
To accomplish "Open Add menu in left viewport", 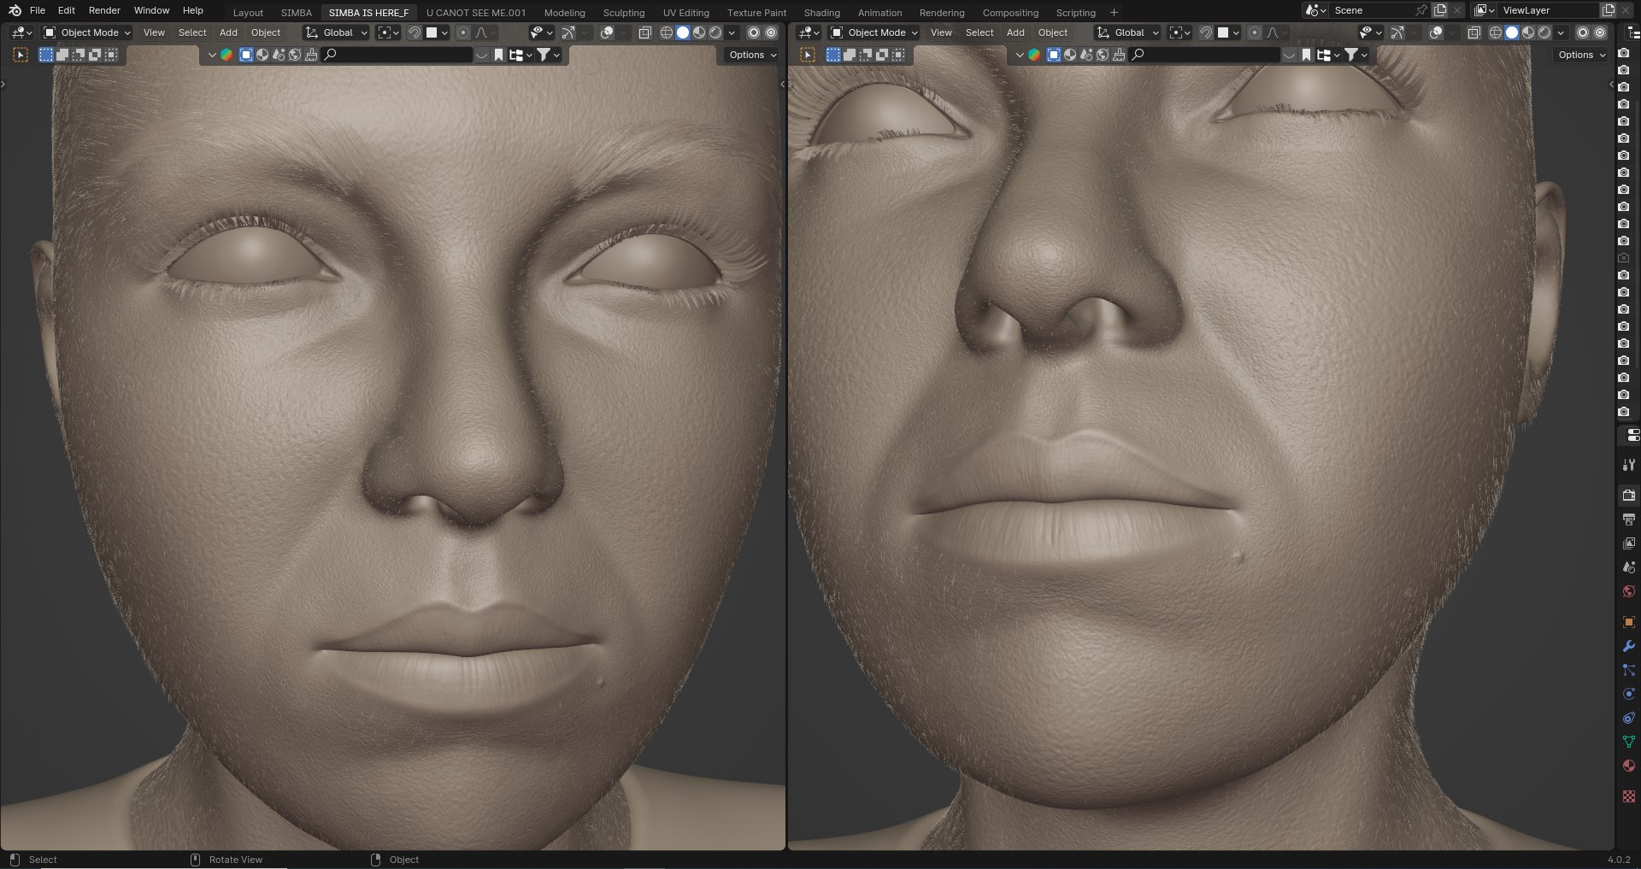I will coord(228,32).
